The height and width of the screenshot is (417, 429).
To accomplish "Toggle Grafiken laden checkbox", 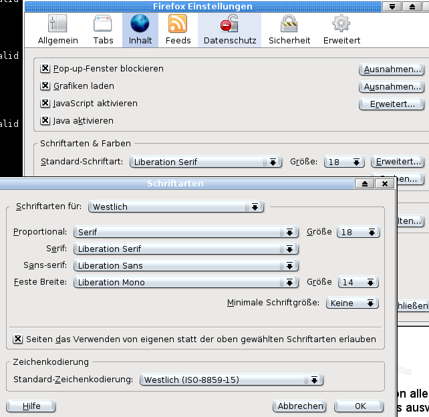I will pyautogui.click(x=45, y=86).
